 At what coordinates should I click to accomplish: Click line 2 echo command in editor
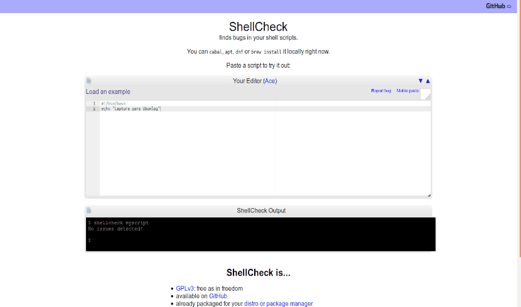(x=131, y=109)
